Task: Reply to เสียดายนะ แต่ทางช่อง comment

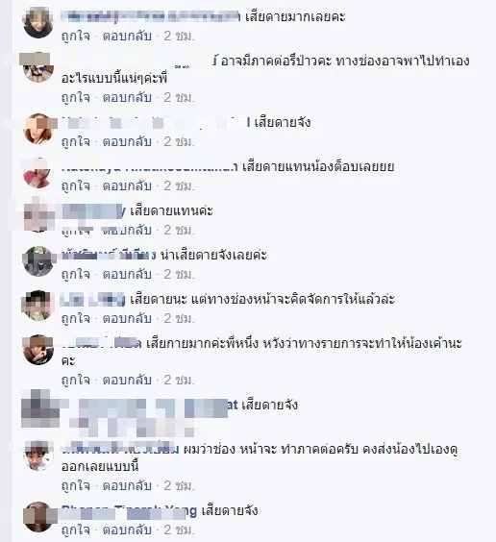Action: click(x=127, y=318)
